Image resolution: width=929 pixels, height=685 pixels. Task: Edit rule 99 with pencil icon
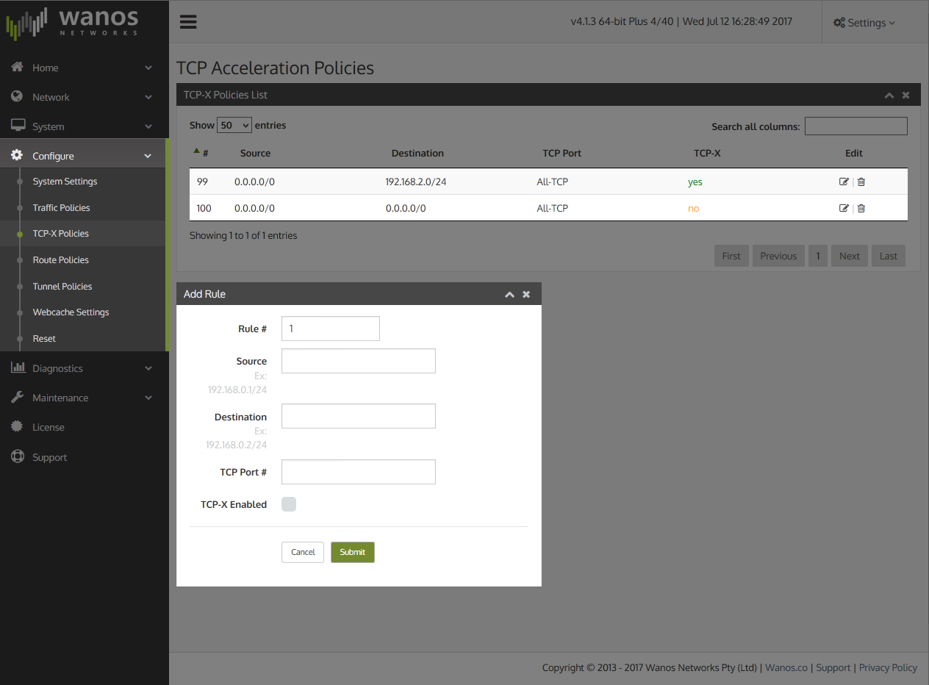(x=844, y=182)
